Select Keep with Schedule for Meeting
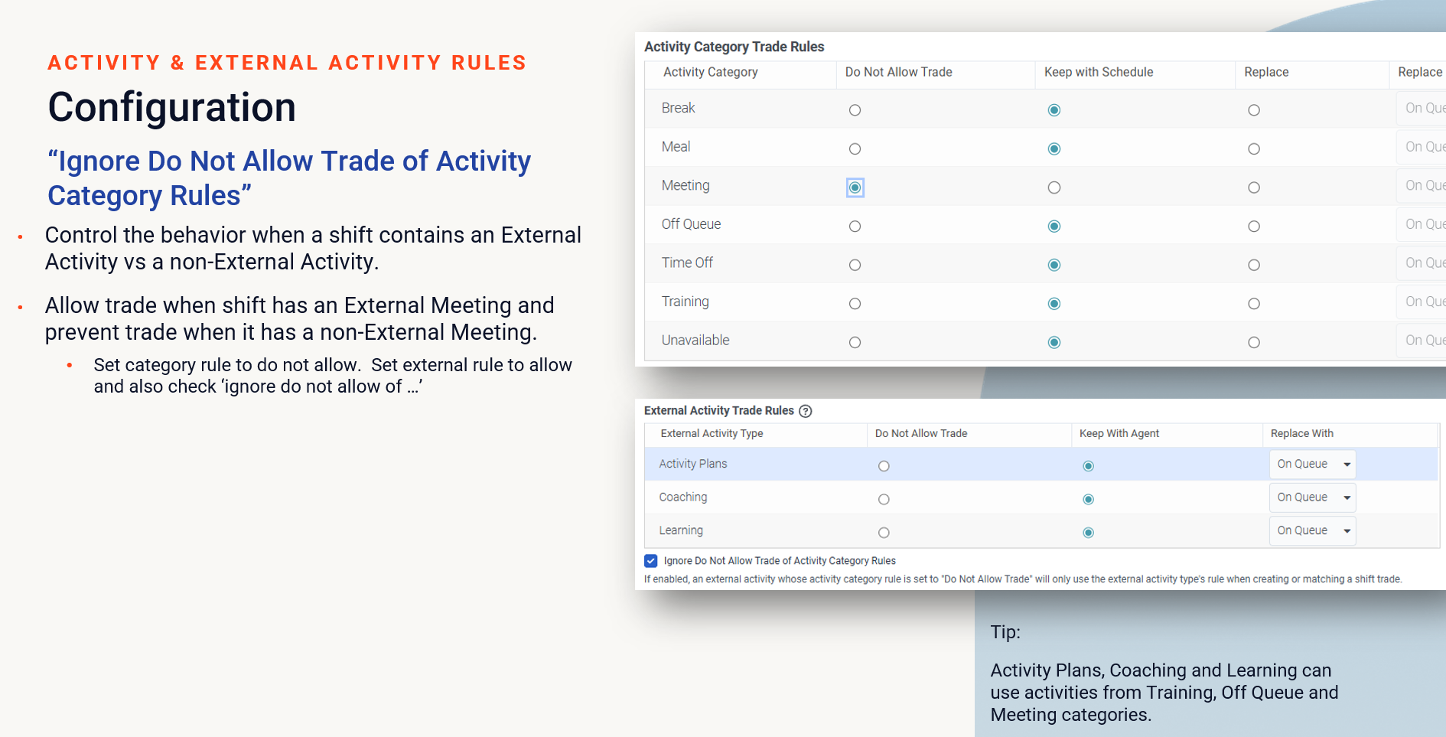Screen dimensions: 1446x737 click(x=1054, y=188)
